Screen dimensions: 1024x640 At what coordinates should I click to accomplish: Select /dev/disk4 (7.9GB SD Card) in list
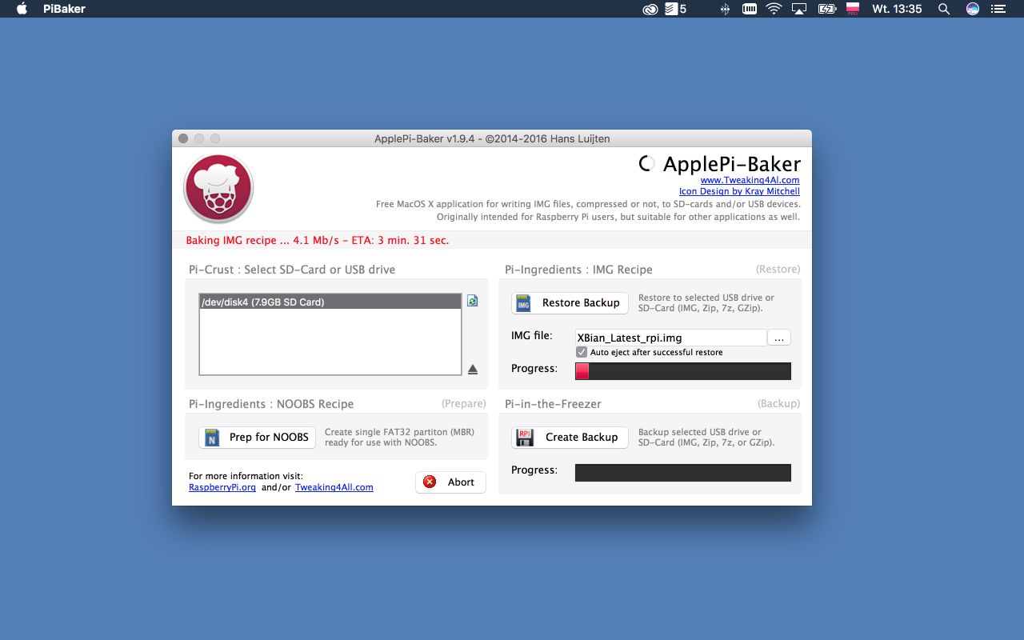tap(330, 302)
